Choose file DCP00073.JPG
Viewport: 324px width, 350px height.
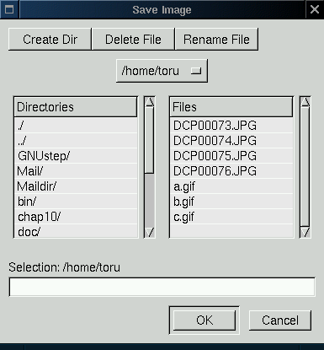tap(231, 126)
